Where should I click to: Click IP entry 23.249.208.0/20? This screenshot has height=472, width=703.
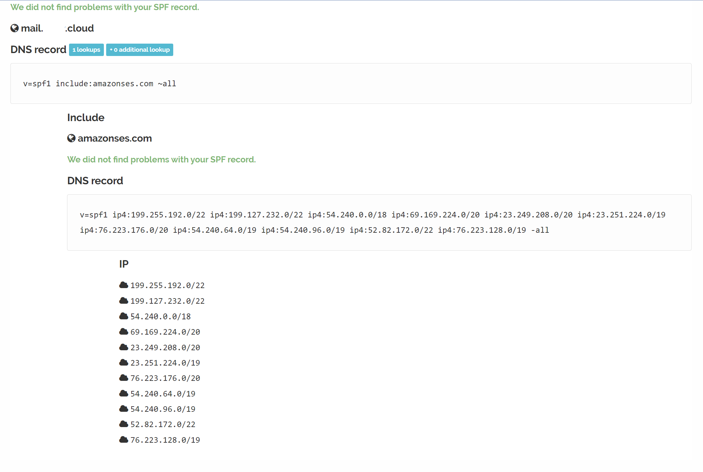165,348
